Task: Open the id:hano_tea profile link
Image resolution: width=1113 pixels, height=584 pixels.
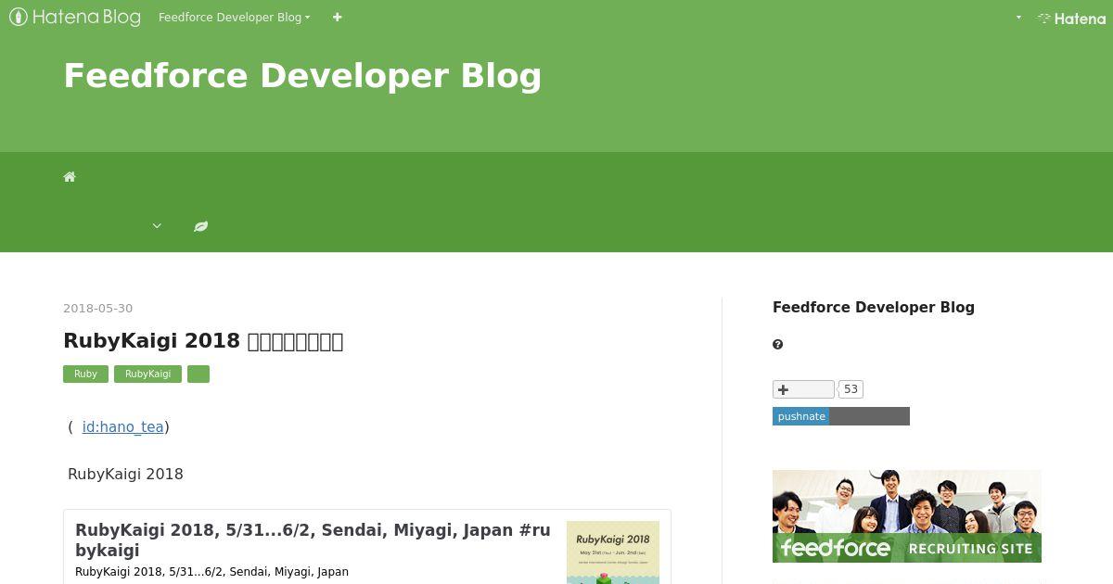Action: (122, 426)
